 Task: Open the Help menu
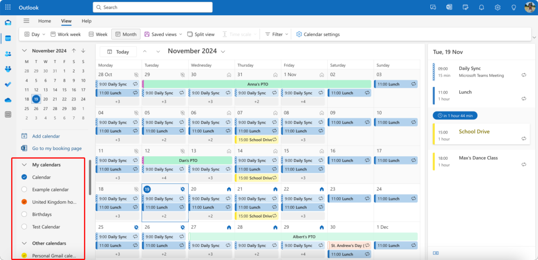click(x=86, y=21)
